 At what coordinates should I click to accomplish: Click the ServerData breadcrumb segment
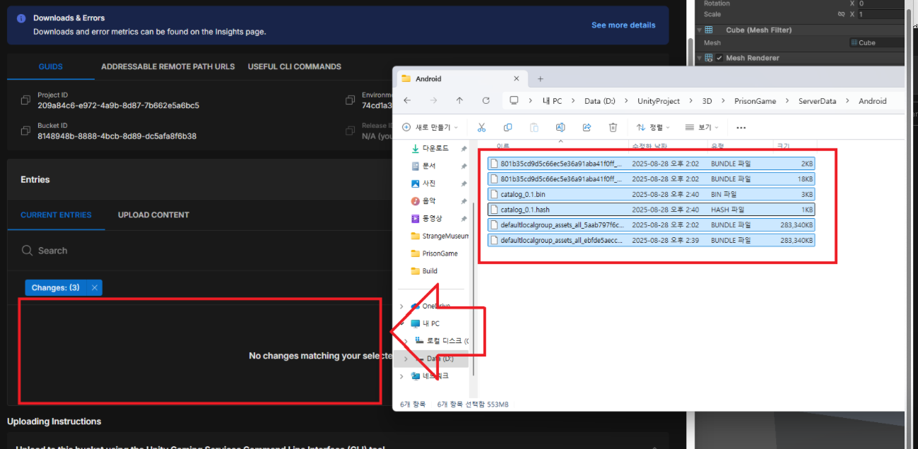(817, 101)
